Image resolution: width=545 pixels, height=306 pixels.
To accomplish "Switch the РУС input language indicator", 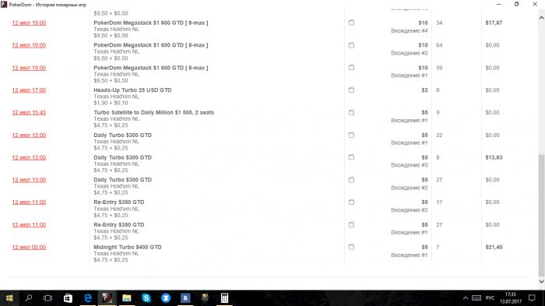I will point(490,298).
